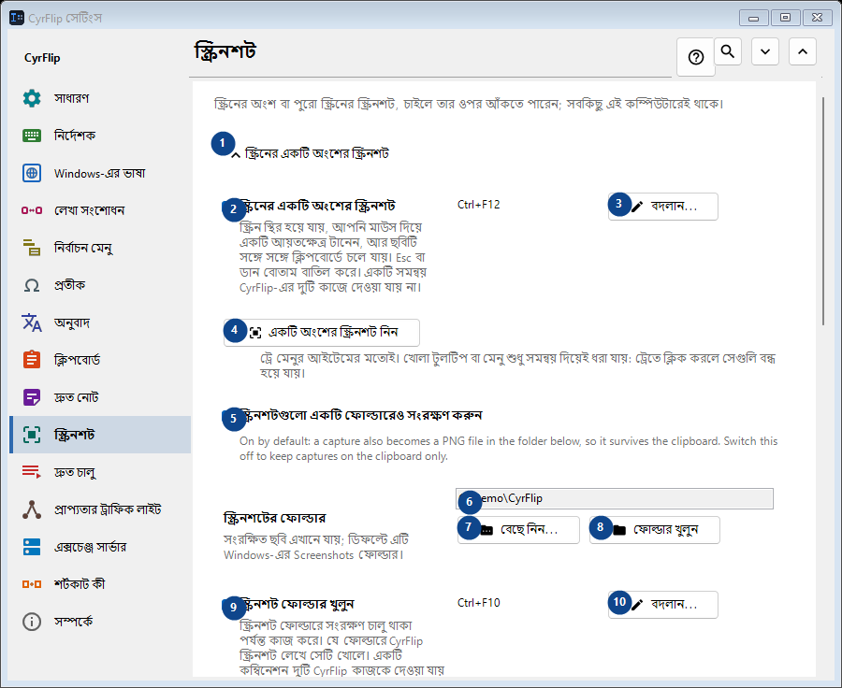Viewport: 842px width, 688px height.
Task: Click the স্ক্রিনশট page title
Action: tap(225, 51)
